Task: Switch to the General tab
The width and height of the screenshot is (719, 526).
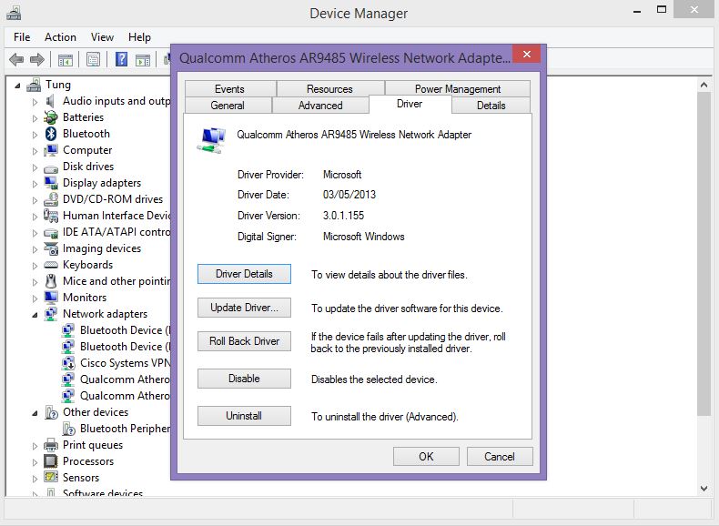Action: pyautogui.click(x=228, y=106)
